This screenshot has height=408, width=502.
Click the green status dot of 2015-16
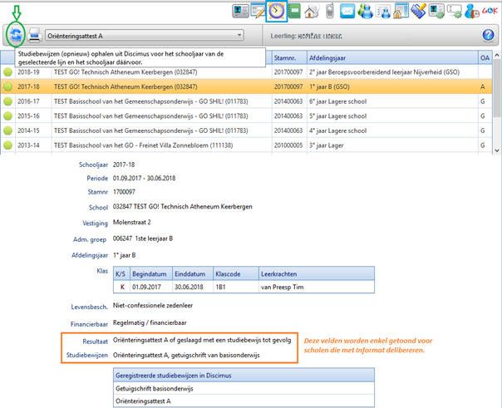coord(8,116)
